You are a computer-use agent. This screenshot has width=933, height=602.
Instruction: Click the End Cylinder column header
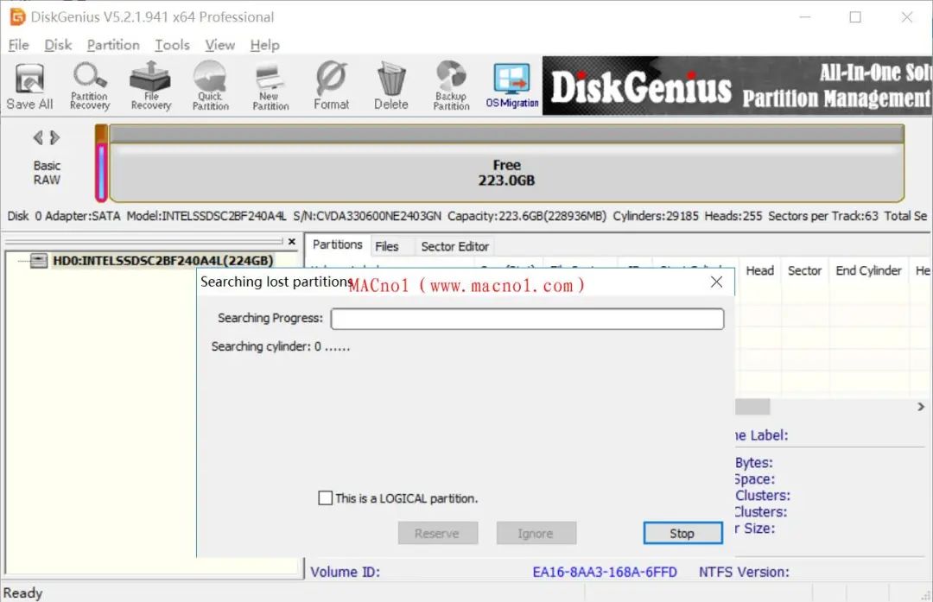coord(868,270)
